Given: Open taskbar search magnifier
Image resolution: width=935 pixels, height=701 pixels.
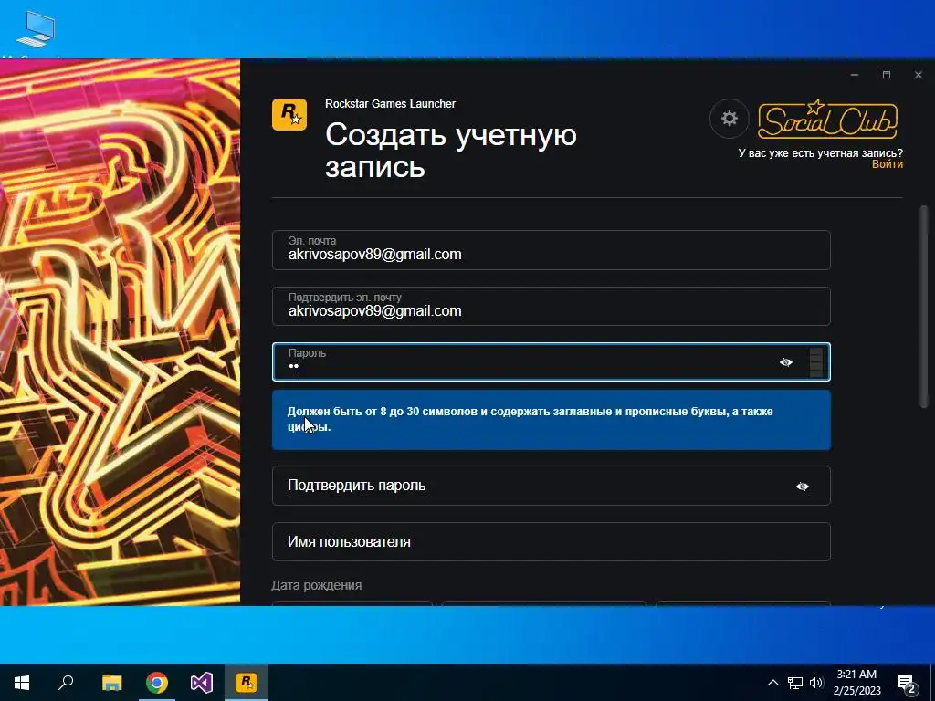Looking at the screenshot, I should [x=66, y=683].
